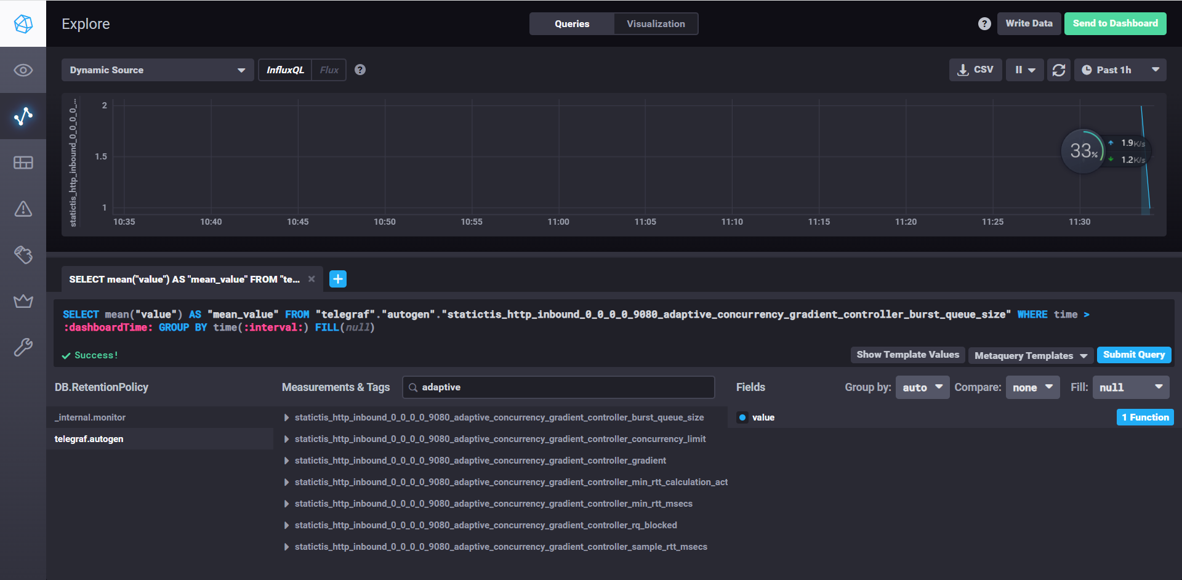Screen dimensions: 1182x580
Task: Click the measurements search field
Action: coord(558,387)
